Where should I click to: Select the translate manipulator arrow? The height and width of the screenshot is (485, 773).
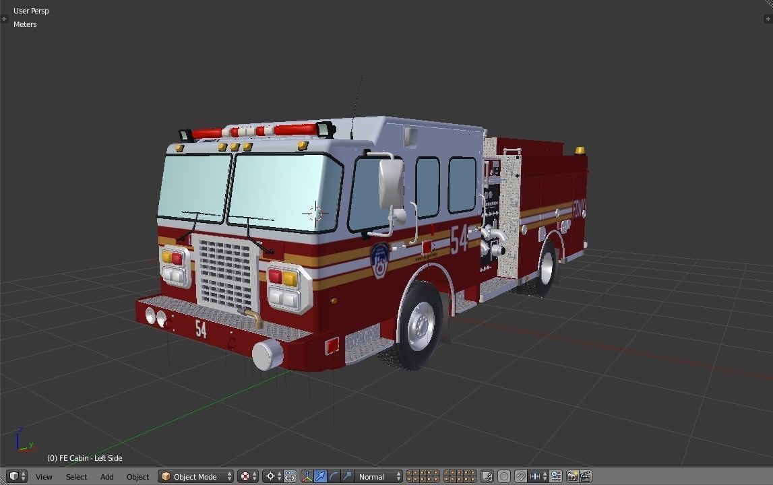320,476
